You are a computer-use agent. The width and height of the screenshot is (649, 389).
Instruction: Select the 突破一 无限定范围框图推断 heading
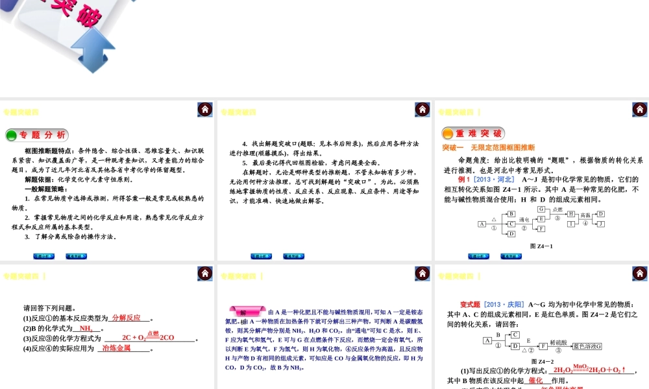coord(489,148)
